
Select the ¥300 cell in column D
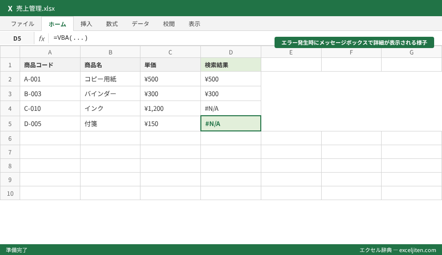coord(231,94)
